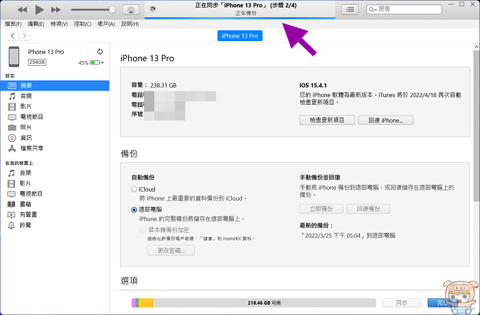Select 音樂 under the 設定 sidebar section
Image resolution: width=480 pixels, height=315 pixels.
[x=25, y=97]
